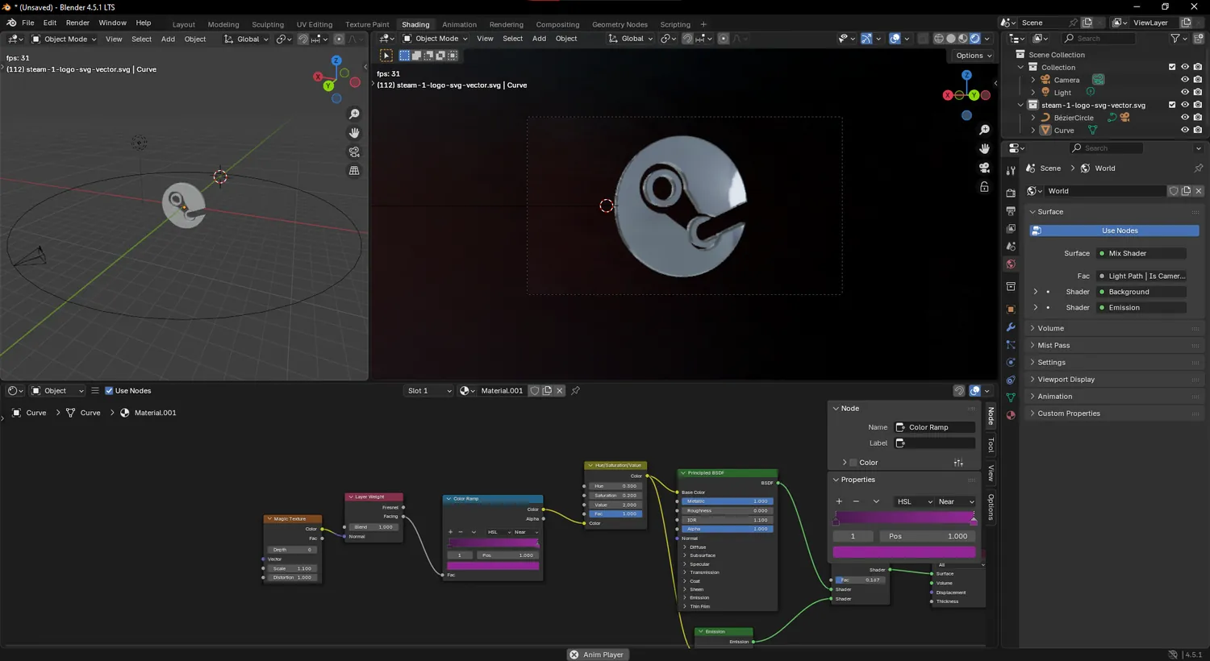This screenshot has width=1210, height=661.
Task: Click the pan hand icon in left viewport
Action: pos(354,133)
